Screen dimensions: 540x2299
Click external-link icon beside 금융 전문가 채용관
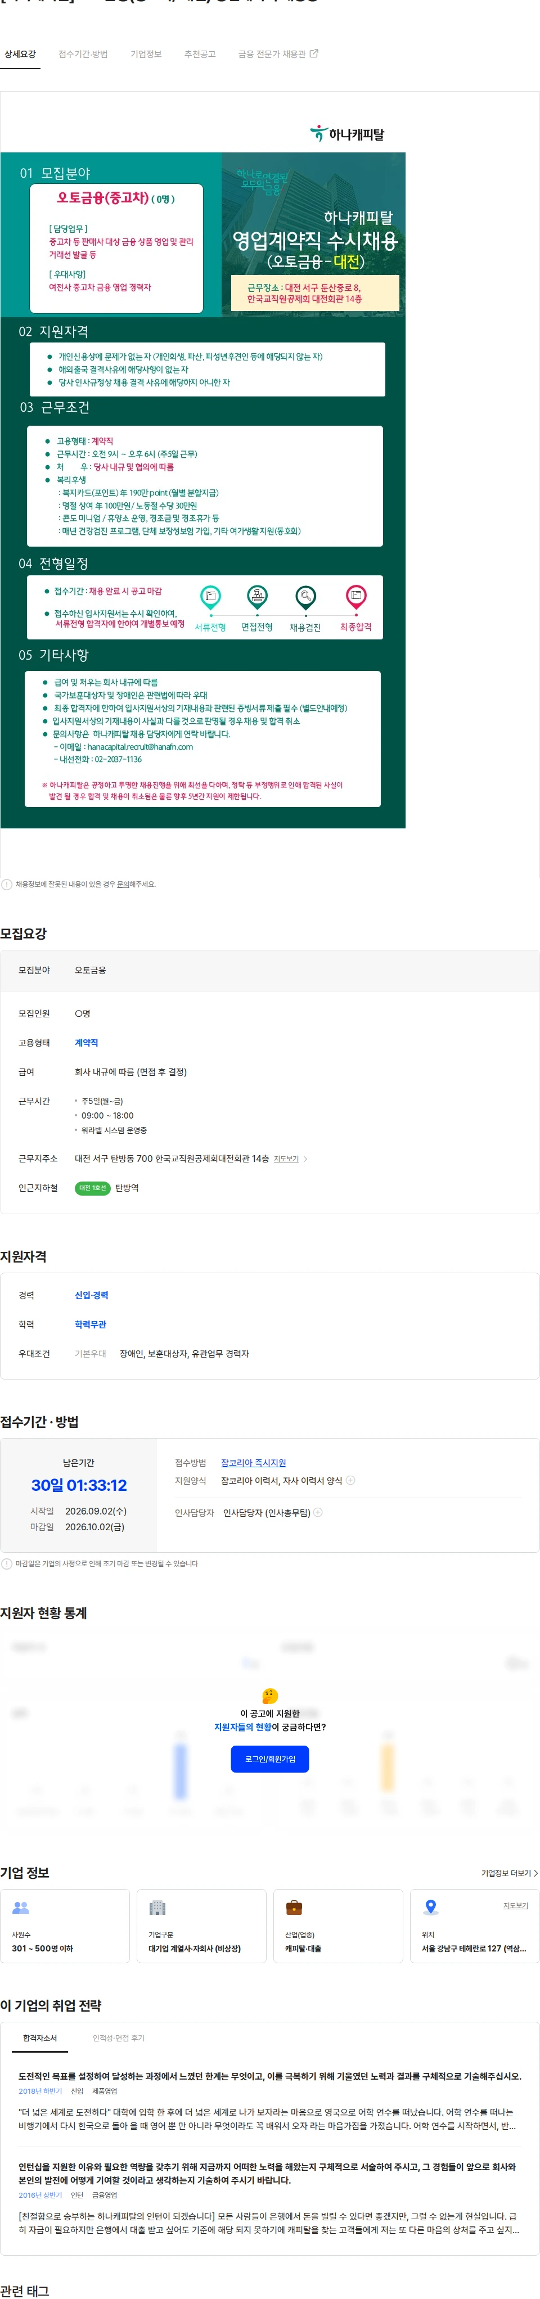pos(313,53)
